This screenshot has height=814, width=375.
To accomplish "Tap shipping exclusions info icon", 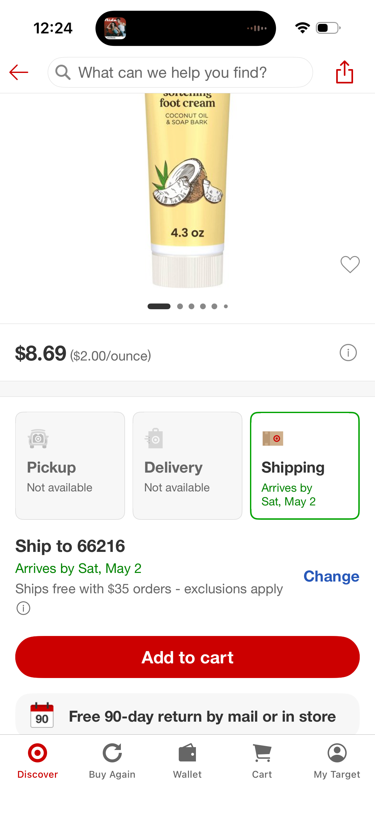I will click(23, 608).
